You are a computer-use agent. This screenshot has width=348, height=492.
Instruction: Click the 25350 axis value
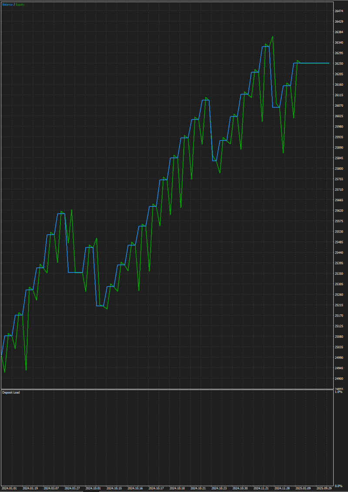[x=338, y=273]
